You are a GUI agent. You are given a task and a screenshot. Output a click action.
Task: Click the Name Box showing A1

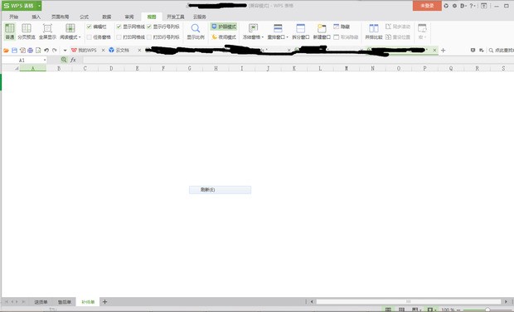[22, 60]
